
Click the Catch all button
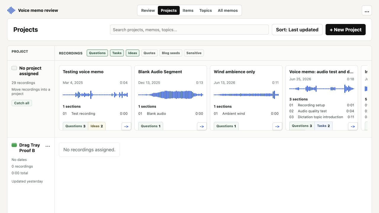coord(22,103)
